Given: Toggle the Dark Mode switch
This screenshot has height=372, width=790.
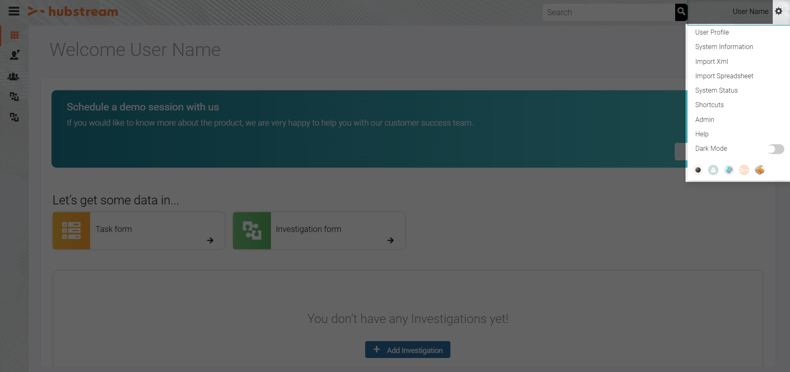Looking at the screenshot, I should click(x=776, y=149).
